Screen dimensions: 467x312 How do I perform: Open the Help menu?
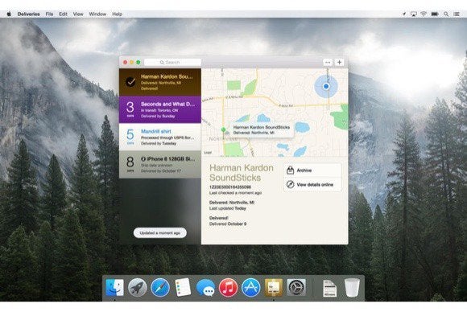pos(117,14)
